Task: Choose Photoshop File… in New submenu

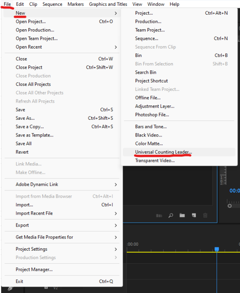Action: click(179, 115)
